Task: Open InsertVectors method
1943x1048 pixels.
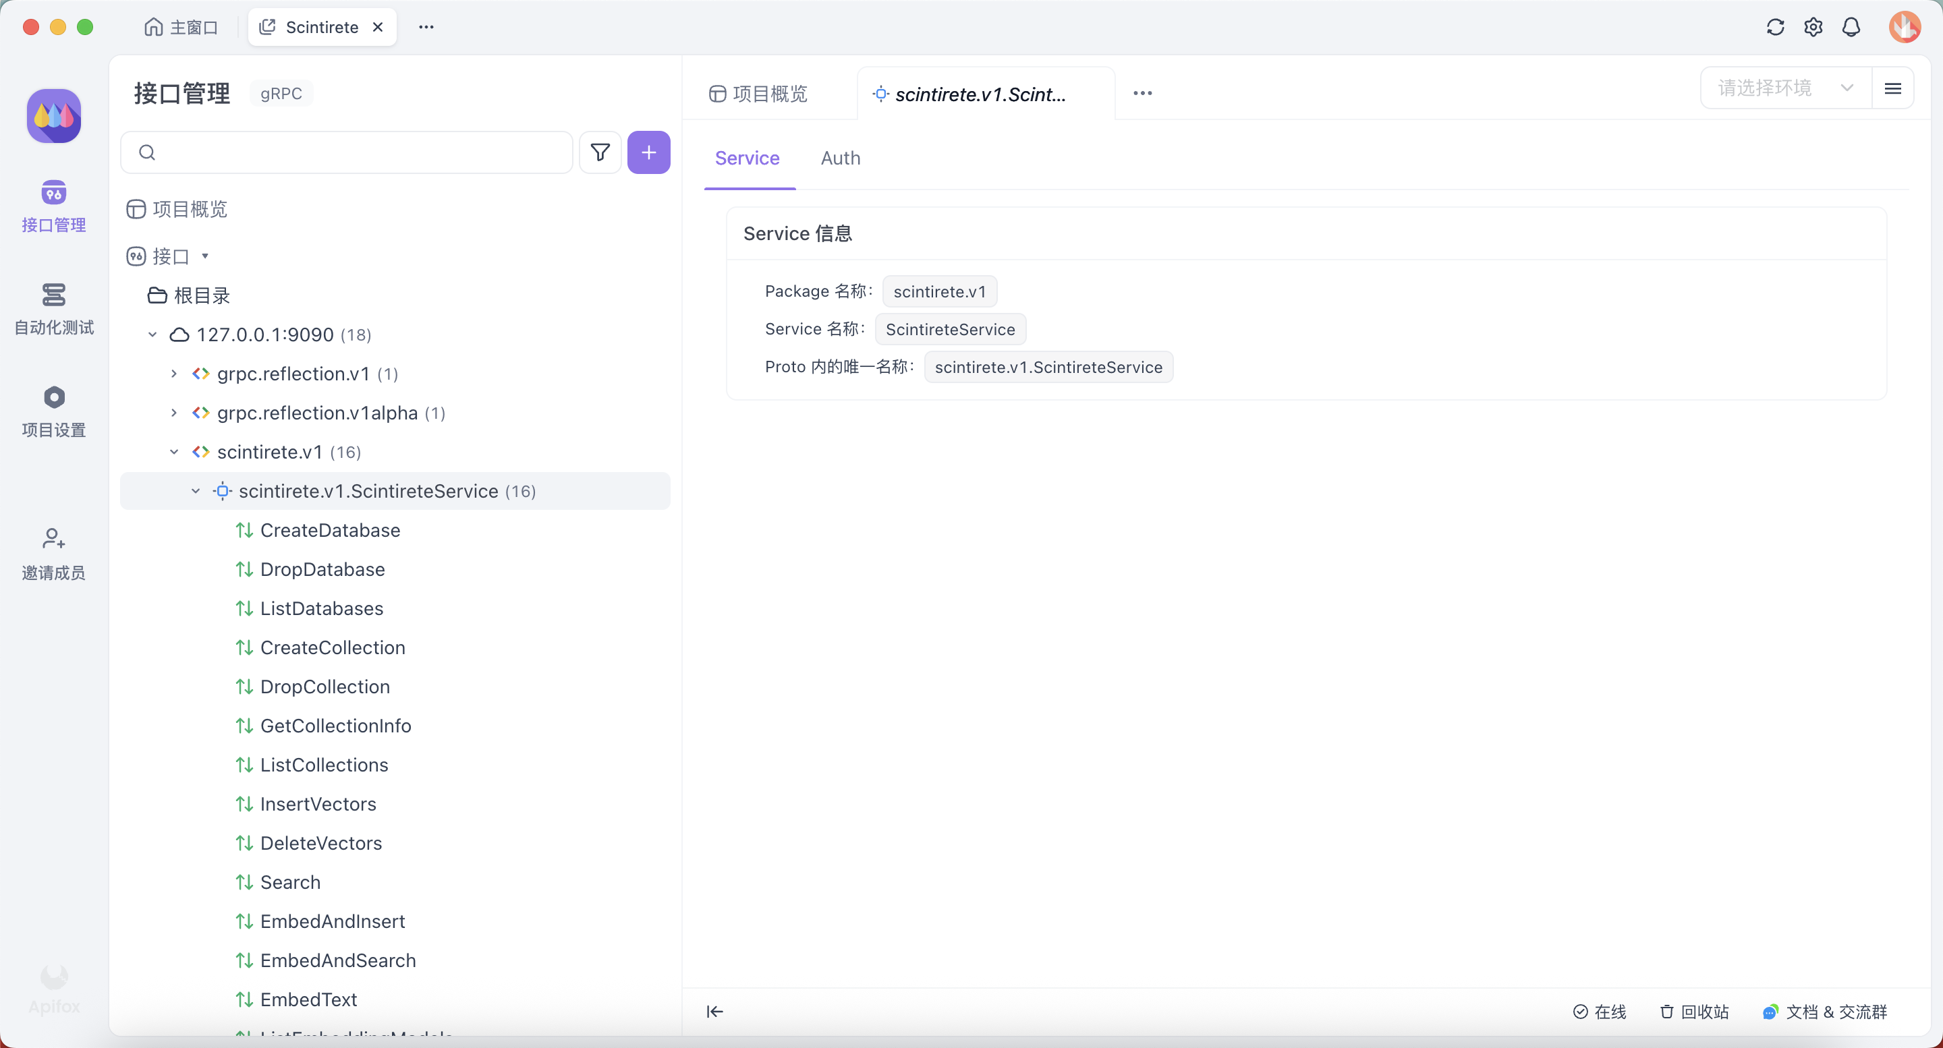Action: pyautogui.click(x=318, y=805)
